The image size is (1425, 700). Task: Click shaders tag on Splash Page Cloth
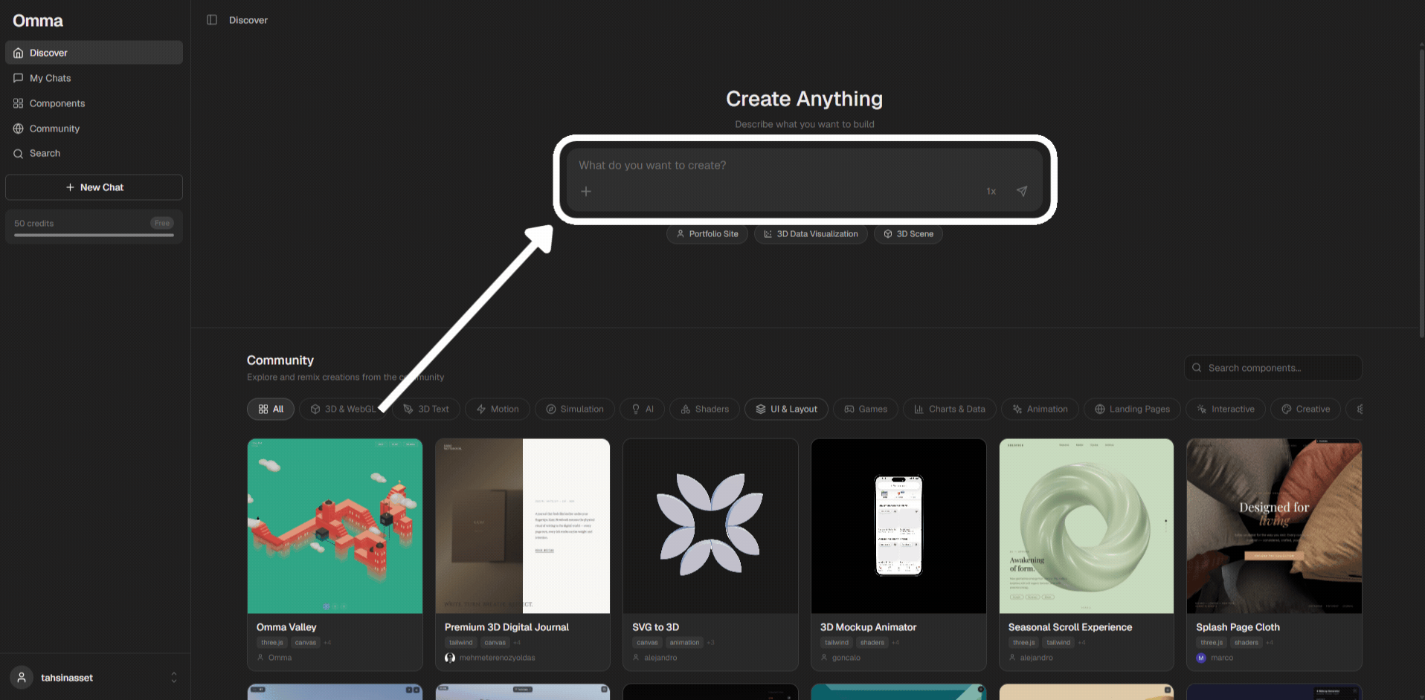[1247, 643]
